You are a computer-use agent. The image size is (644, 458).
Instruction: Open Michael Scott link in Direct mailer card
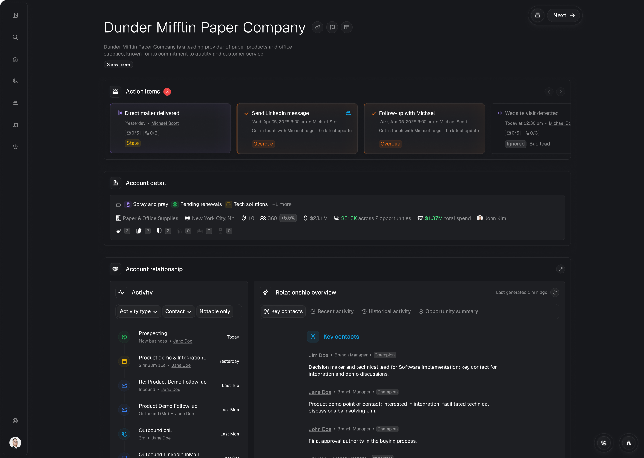point(165,123)
